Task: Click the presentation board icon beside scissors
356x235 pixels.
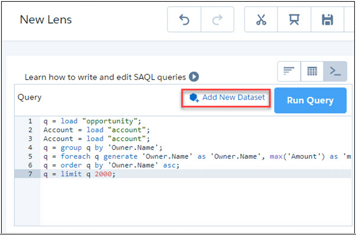Action: point(294,20)
